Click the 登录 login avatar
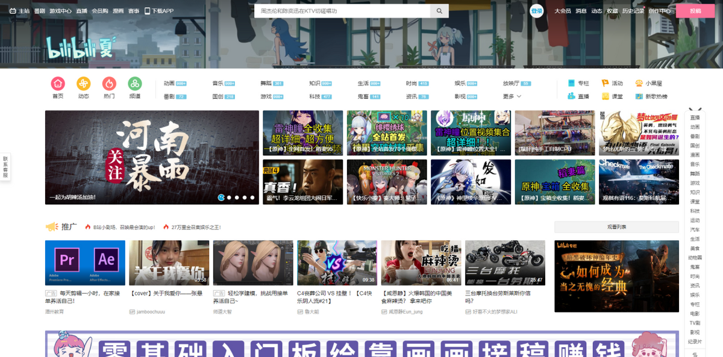Screen dimensions: 723x357 coord(536,11)
